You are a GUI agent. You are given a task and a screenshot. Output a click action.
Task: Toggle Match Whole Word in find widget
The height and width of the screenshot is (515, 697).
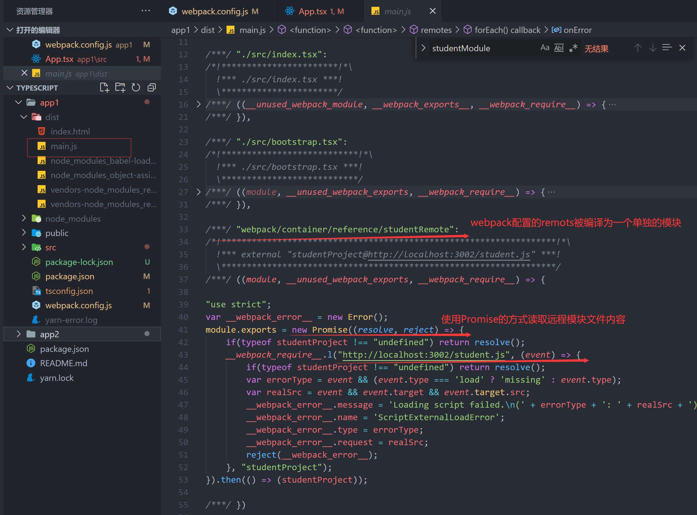click(559, 48)
